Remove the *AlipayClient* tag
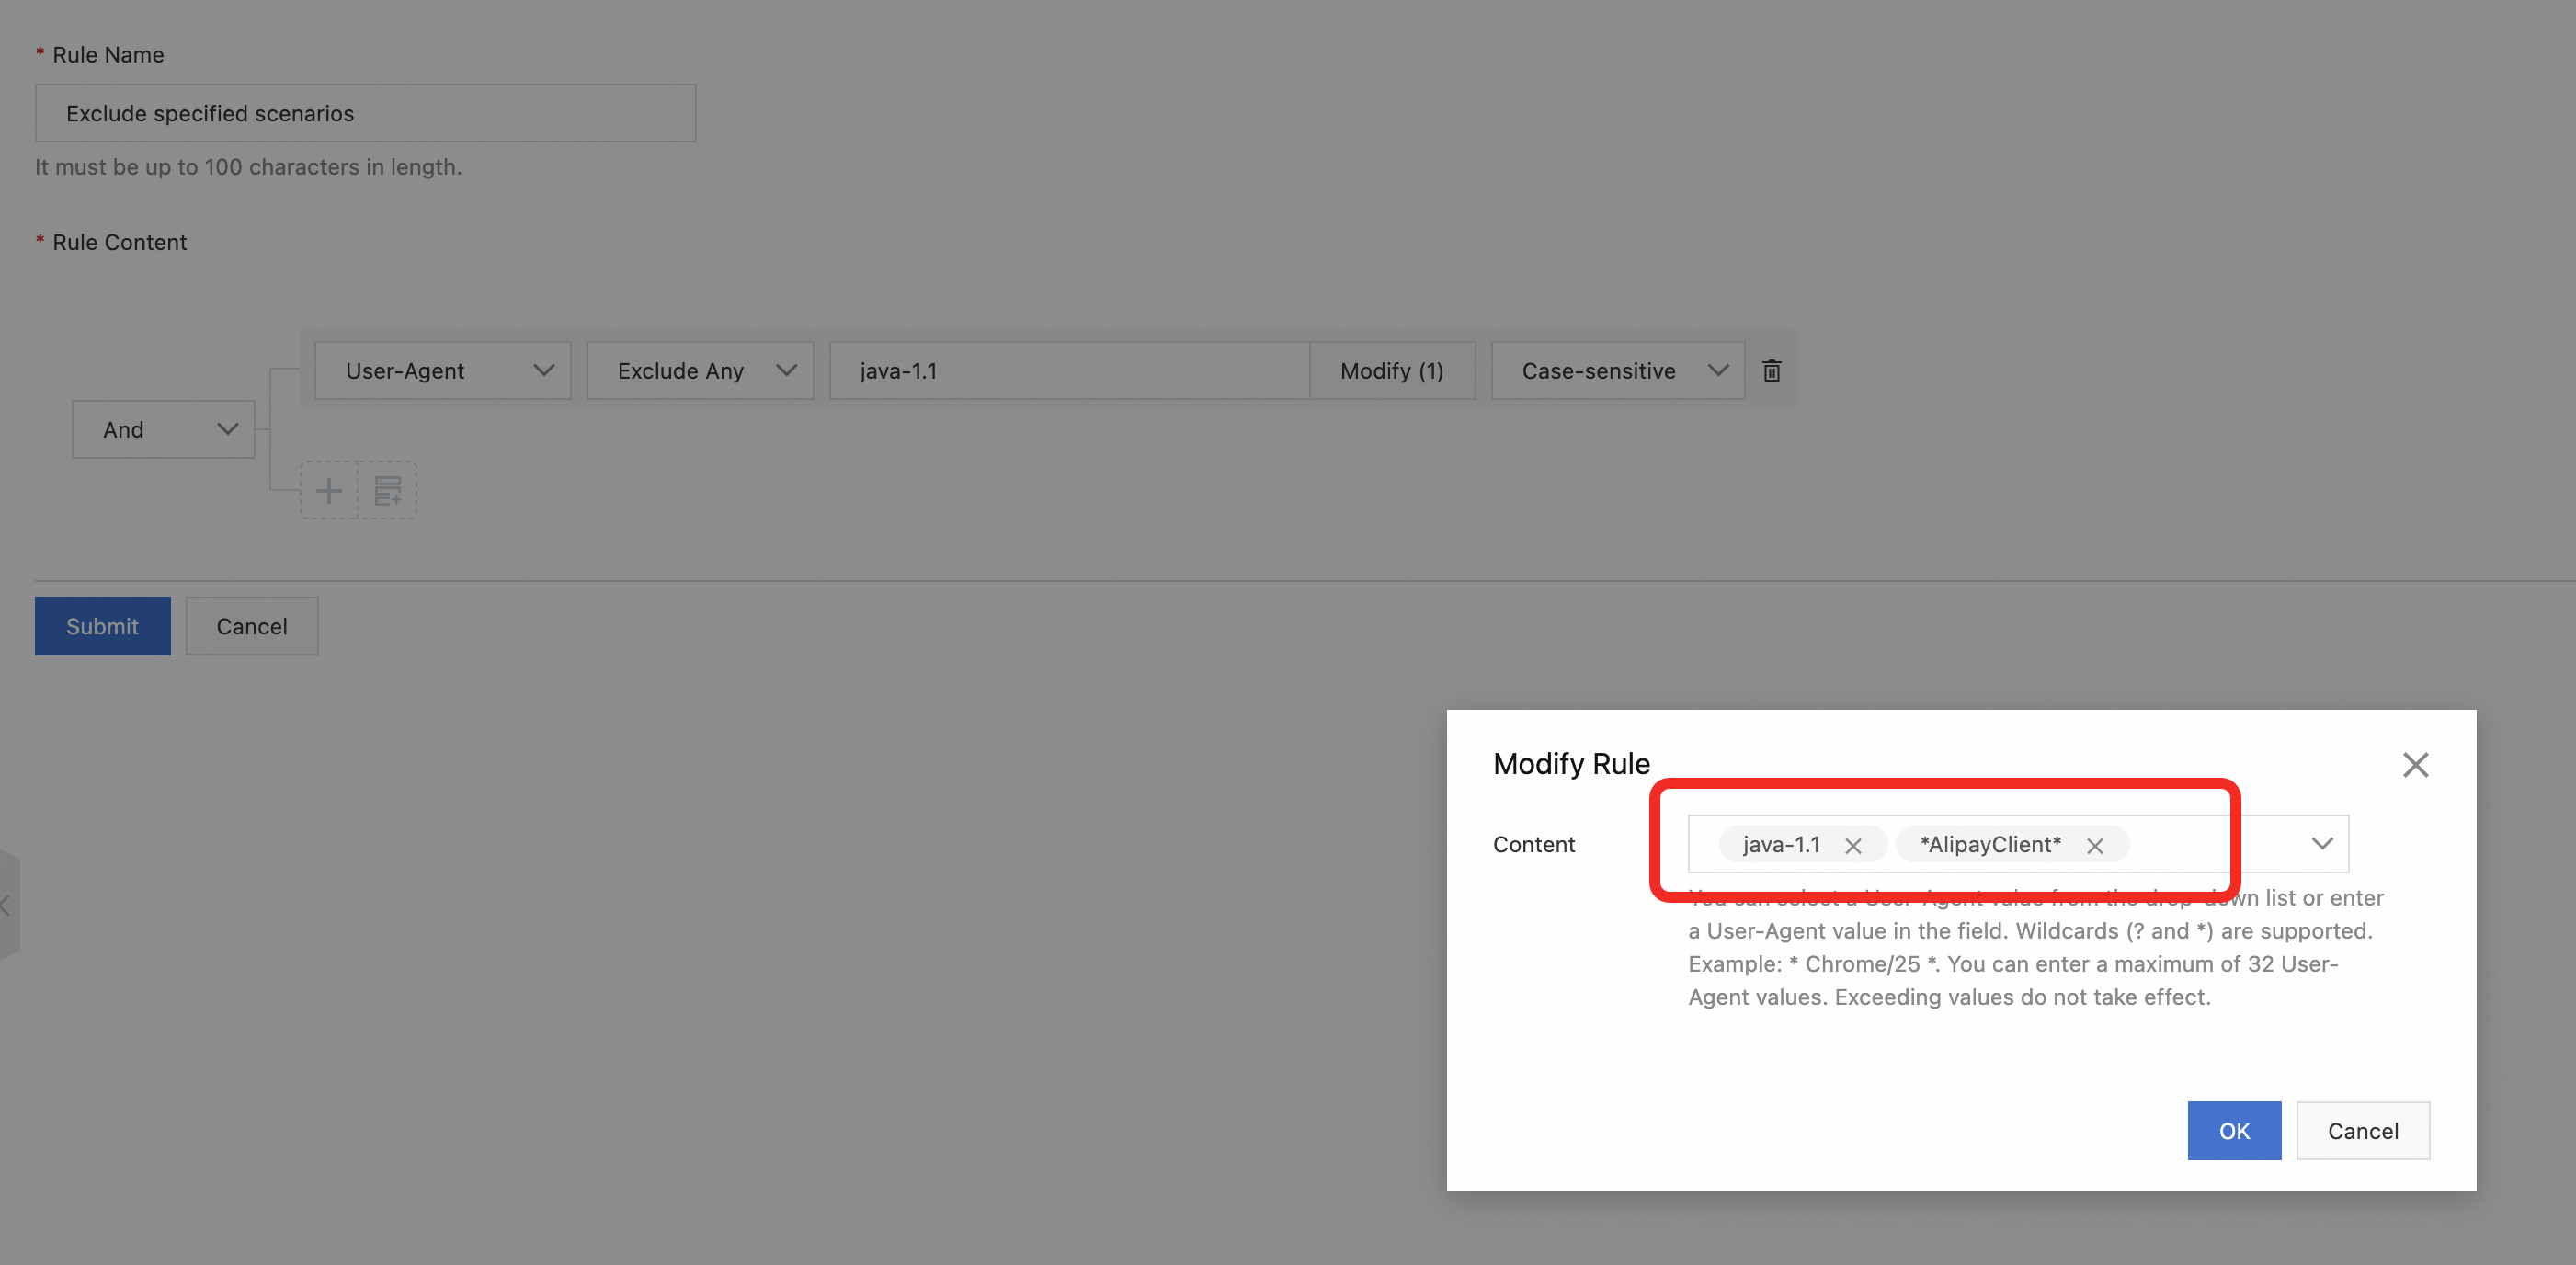2576x1265 pixels. pyautogui.click(x=2095, y=846)
